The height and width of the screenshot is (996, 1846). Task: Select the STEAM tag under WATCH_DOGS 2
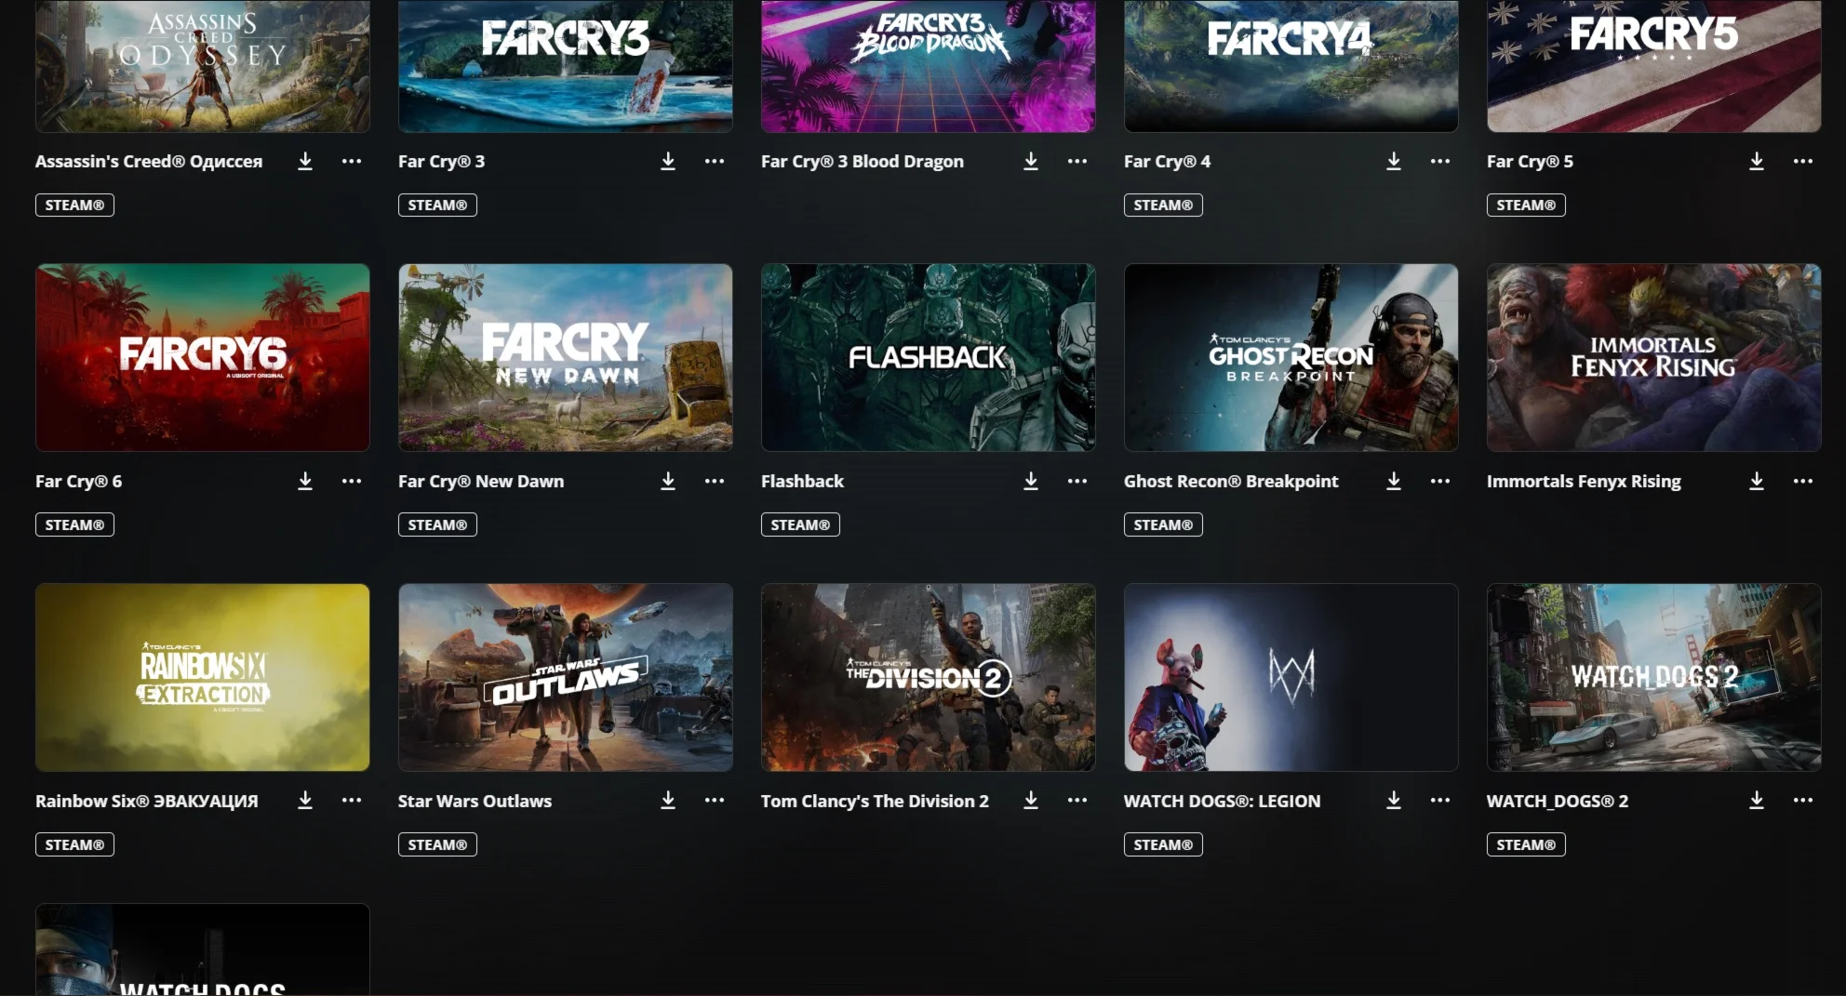(1526, 844)
